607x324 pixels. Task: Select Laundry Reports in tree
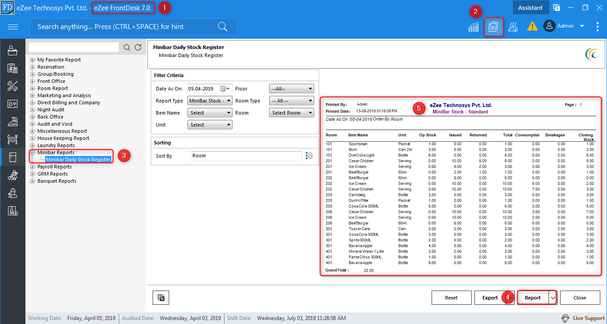[x=56, y=145]
